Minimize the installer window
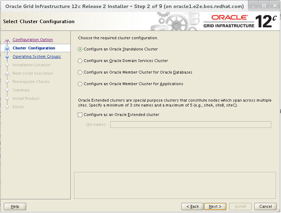281x213 pixels. point(253,6)
